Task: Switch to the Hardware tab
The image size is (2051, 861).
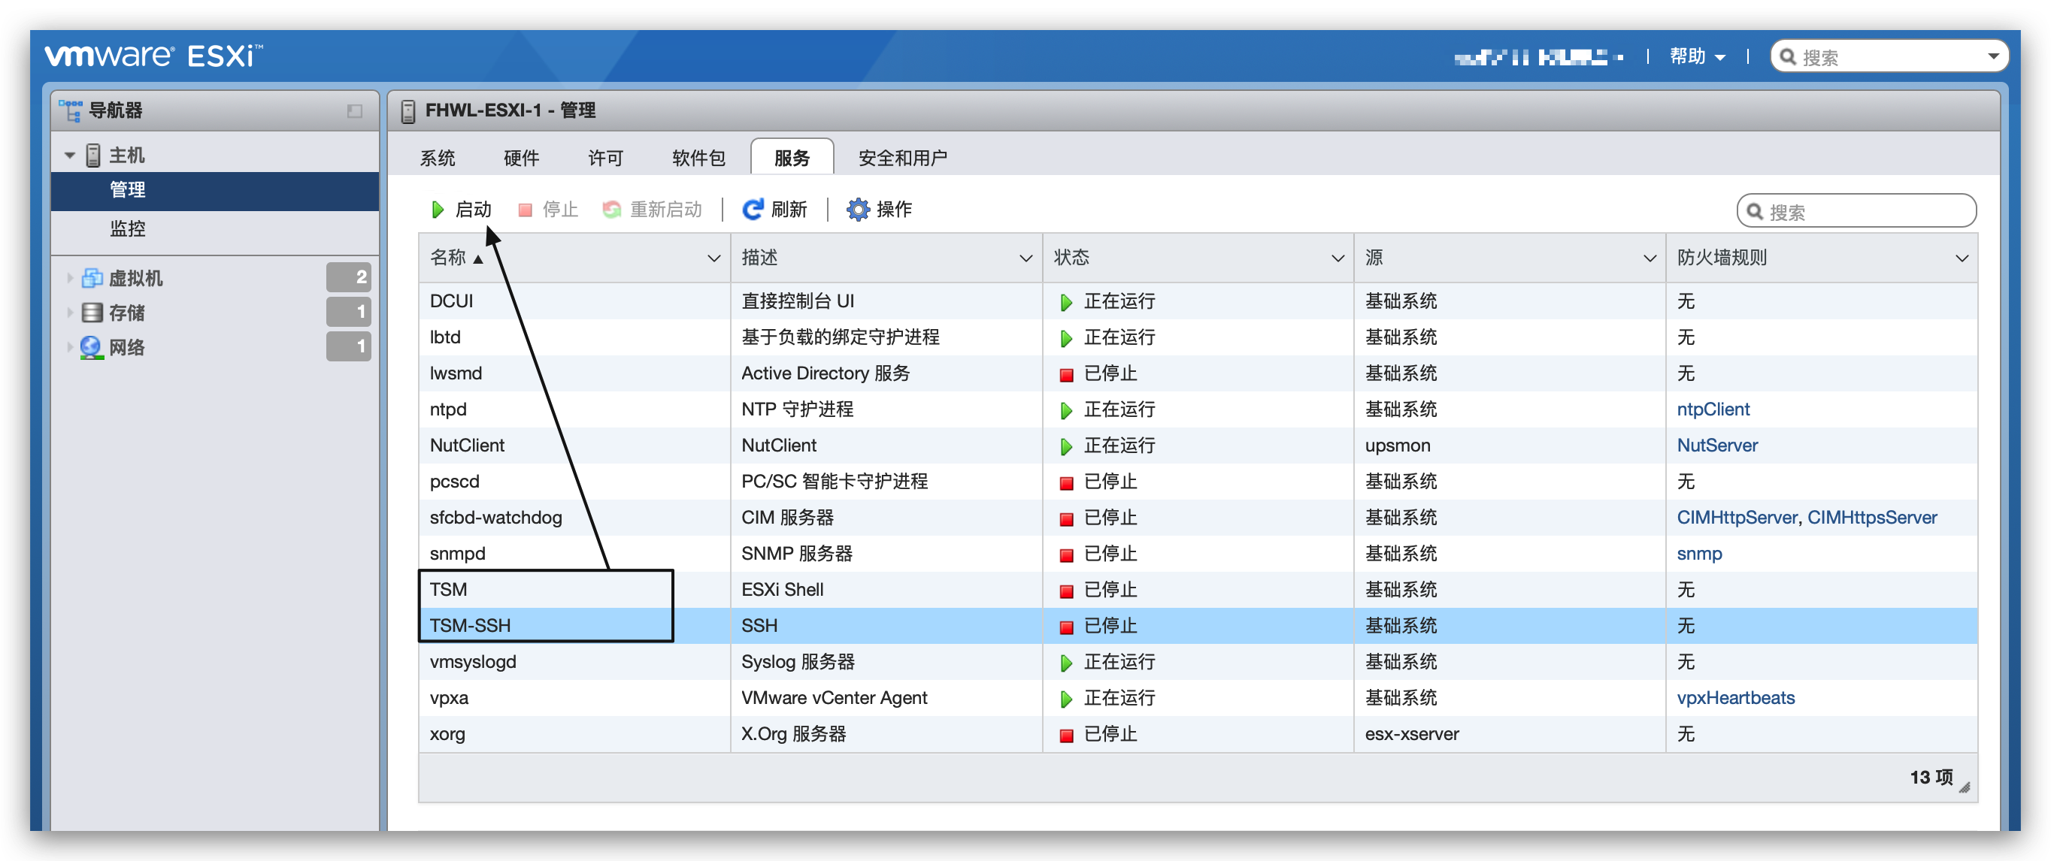Action: [x=522, y=158]
